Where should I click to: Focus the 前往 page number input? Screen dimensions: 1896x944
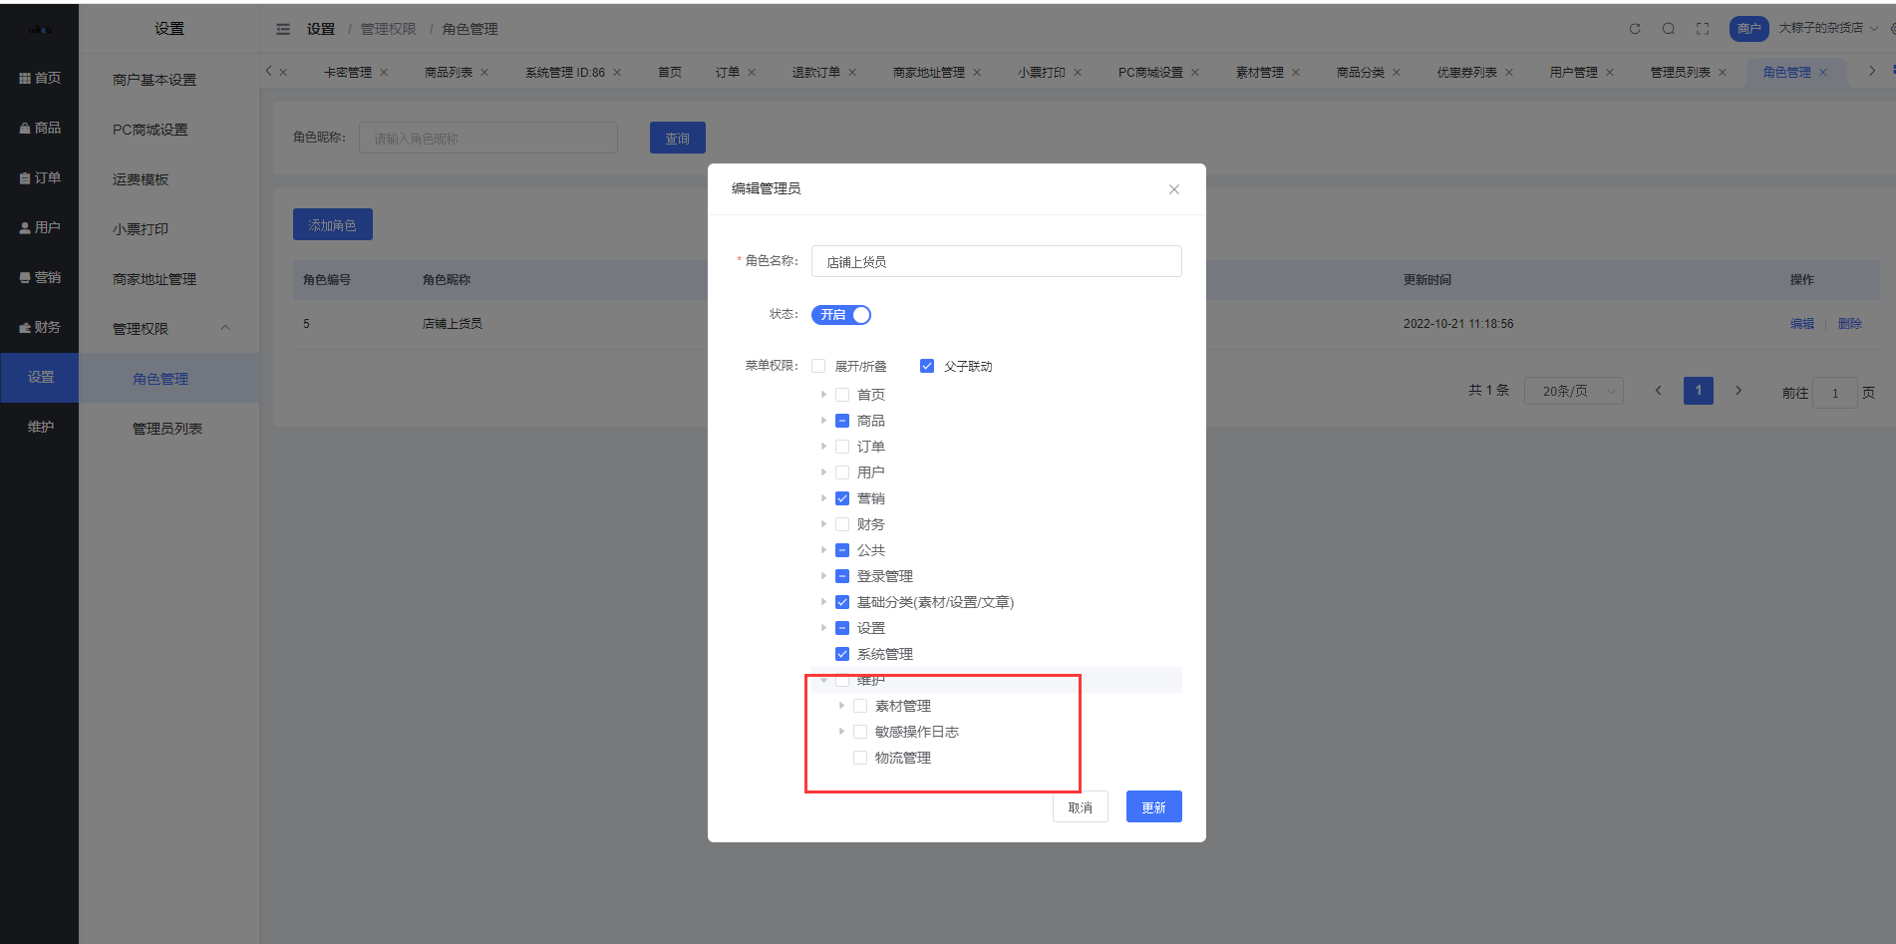point(1835,393)
